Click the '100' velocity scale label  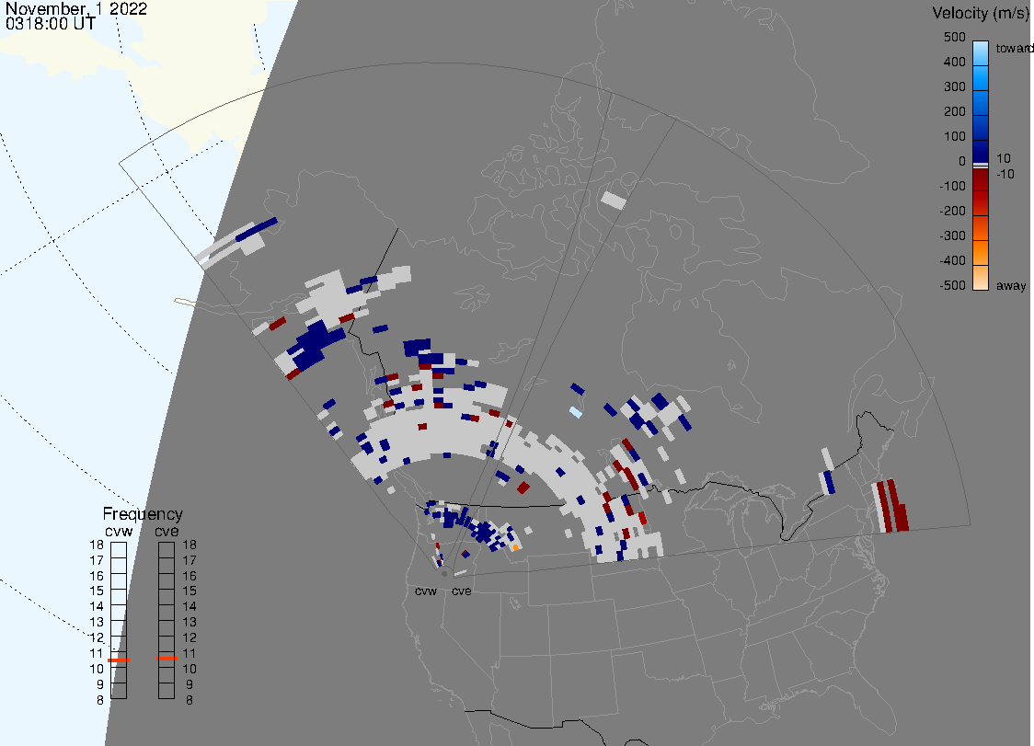[x=954, y=136]
